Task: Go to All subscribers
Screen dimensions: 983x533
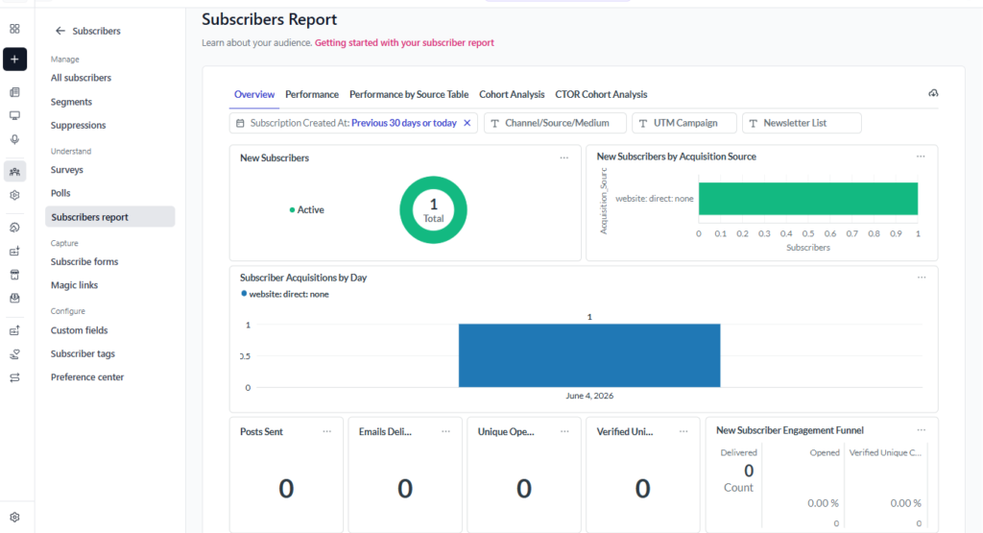Action: (x=81, y=78)
